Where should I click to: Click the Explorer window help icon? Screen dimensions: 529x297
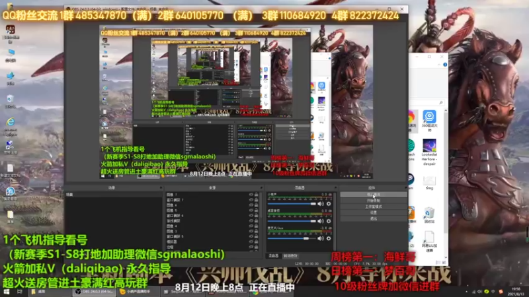445,65
